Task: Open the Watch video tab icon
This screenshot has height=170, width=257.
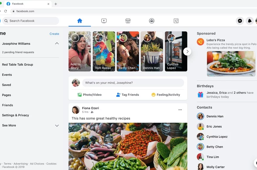Action: (x=104, y=21)
